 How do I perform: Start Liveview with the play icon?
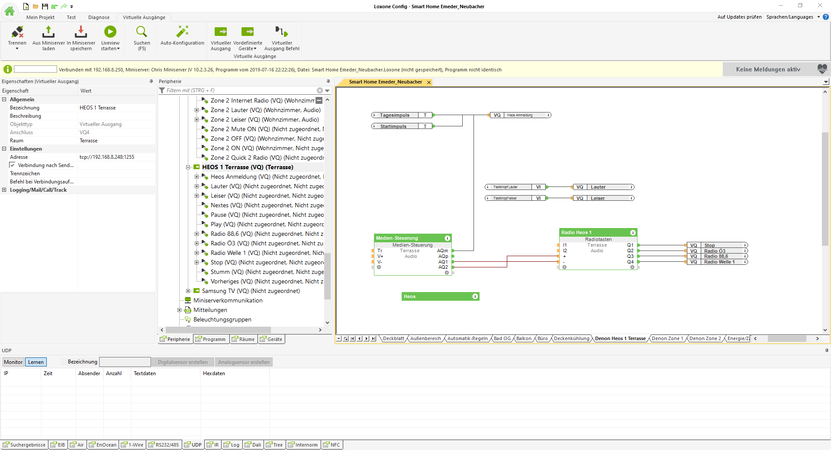coord(110,32)
